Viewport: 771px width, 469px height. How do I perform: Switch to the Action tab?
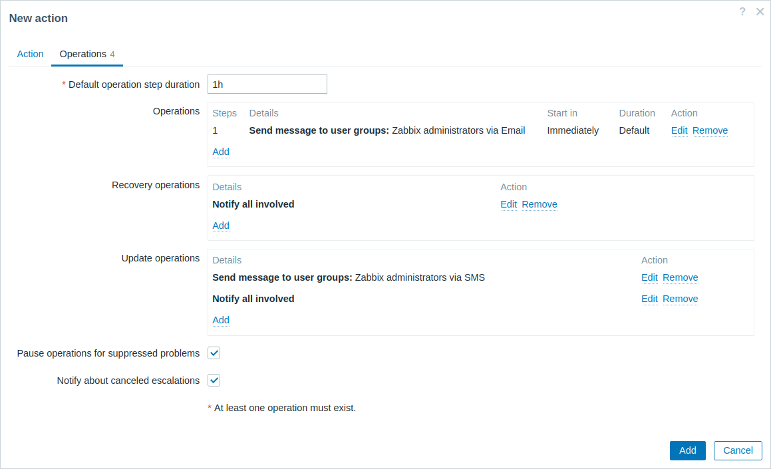(30, 54)
